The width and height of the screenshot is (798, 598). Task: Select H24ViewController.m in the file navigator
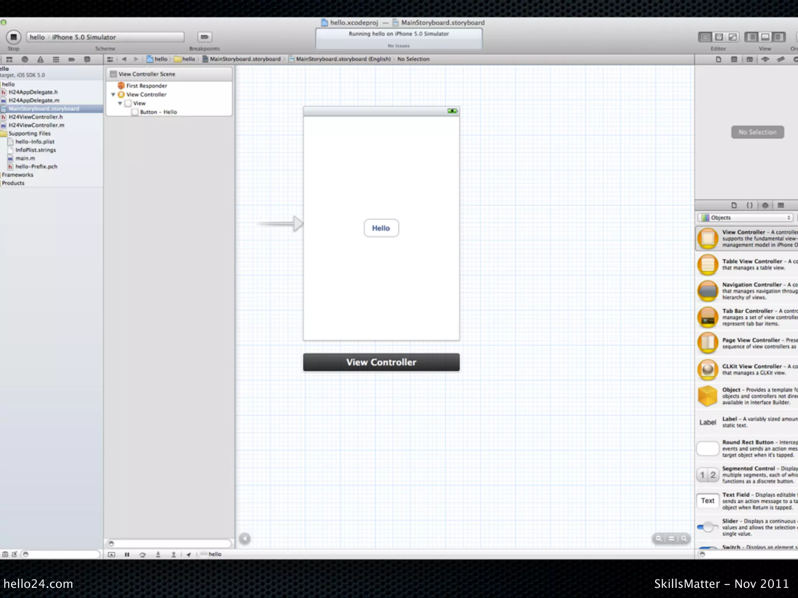pyautogui.click(x=36, y=125)
